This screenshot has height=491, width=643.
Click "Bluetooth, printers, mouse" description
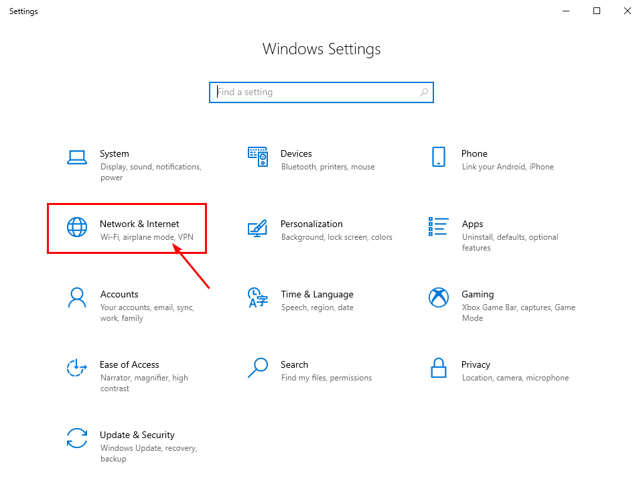click(328, 167)
